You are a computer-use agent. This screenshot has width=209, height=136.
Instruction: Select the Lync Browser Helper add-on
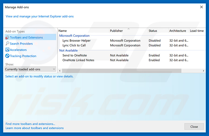coord(76,41)
